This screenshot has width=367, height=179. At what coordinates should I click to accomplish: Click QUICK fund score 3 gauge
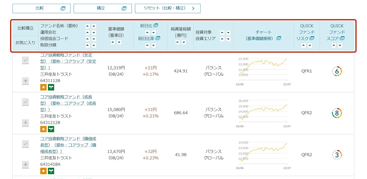[337, 155]
